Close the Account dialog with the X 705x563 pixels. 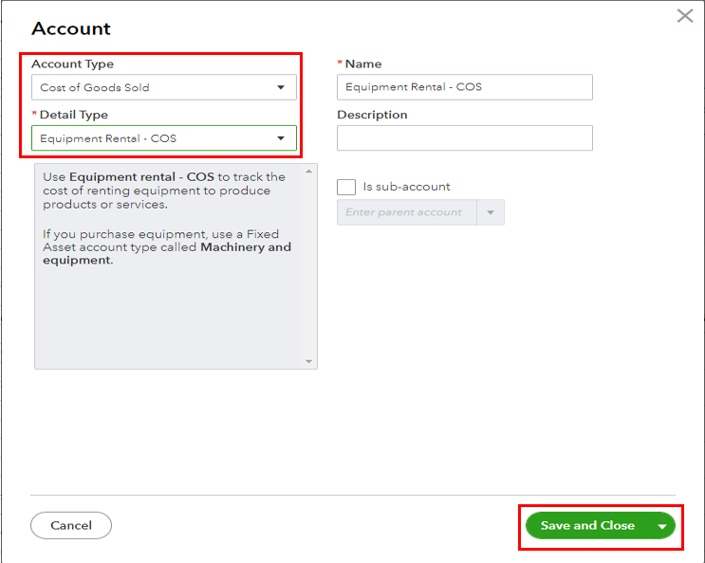pos(684,16)
